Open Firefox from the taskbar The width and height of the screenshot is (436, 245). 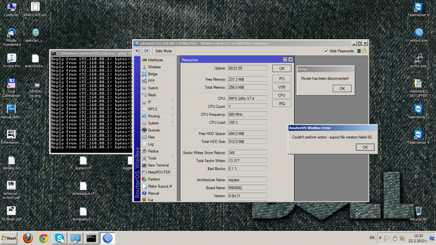(x=28, y=238)
